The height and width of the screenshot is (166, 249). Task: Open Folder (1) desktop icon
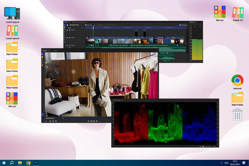[x=238, y=14]
